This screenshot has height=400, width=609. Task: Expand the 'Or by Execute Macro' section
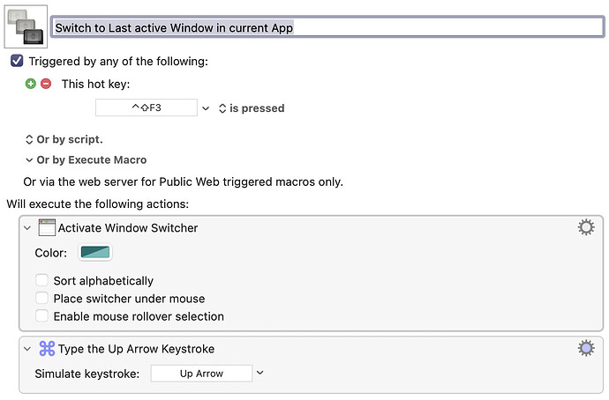pyautogui.click(x=29, y=160)
